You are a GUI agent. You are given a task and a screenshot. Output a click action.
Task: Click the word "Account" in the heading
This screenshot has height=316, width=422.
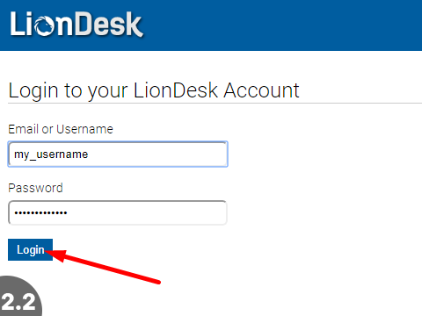(x=261, y=90)
